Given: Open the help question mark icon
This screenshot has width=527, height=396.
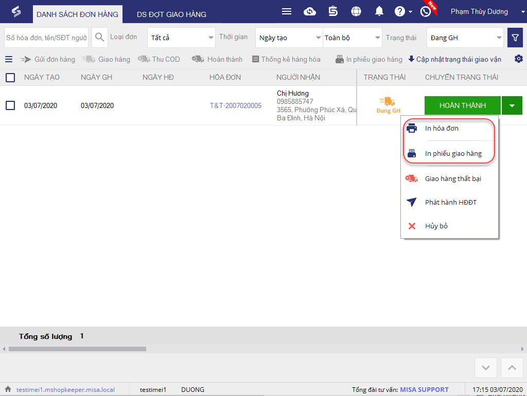Looking at the screenshot, I should pos(399,12).
